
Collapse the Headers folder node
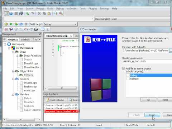[13, 95]
